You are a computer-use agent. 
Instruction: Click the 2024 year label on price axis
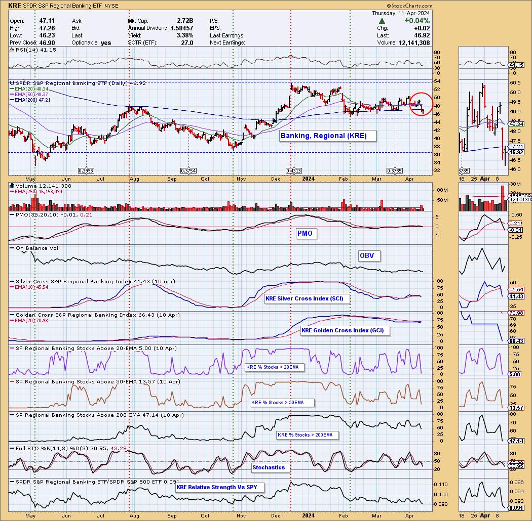click(309, 179)
